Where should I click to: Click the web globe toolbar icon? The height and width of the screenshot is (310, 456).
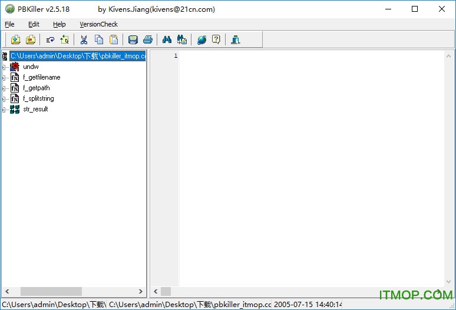pyautogui.click(x=201, y=39)
